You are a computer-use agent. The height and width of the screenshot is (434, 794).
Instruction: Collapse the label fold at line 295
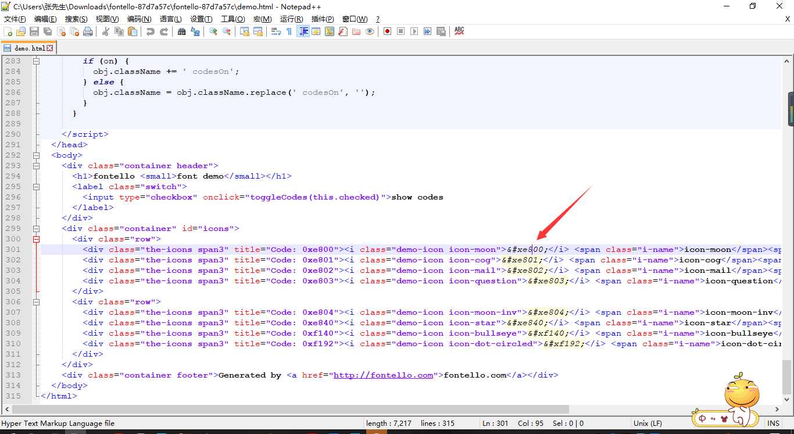[x=36, y=187]
